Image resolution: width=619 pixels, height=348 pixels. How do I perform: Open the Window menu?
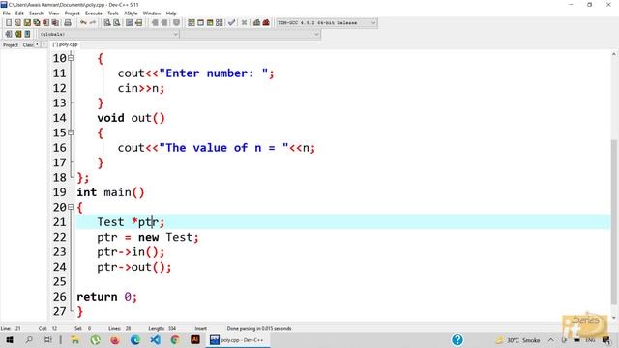coord(152,13)
